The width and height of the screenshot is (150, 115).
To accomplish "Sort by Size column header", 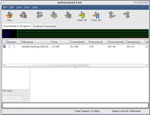I will coord(61,42).
